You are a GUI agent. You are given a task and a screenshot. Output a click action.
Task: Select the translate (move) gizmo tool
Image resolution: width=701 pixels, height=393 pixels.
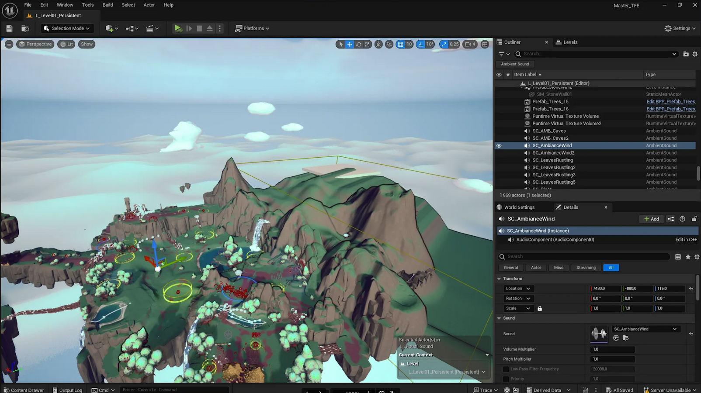(350, 44)
